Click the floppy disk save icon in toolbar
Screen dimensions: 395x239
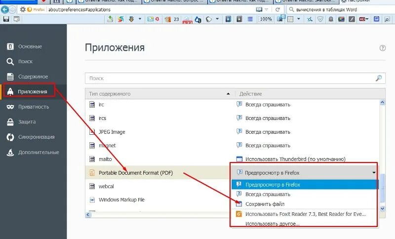pos(6,19)
